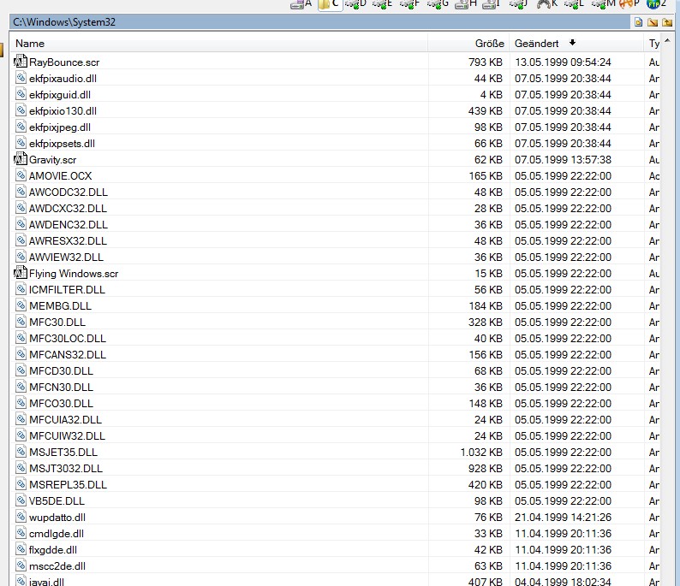Click date 13.05.1999 09:54:24
Image resolution: width=680 pixels, height=586 pixels.
pos(563,62)
